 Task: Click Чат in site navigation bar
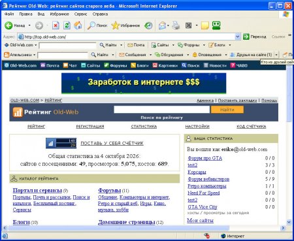tap(70, 65)
